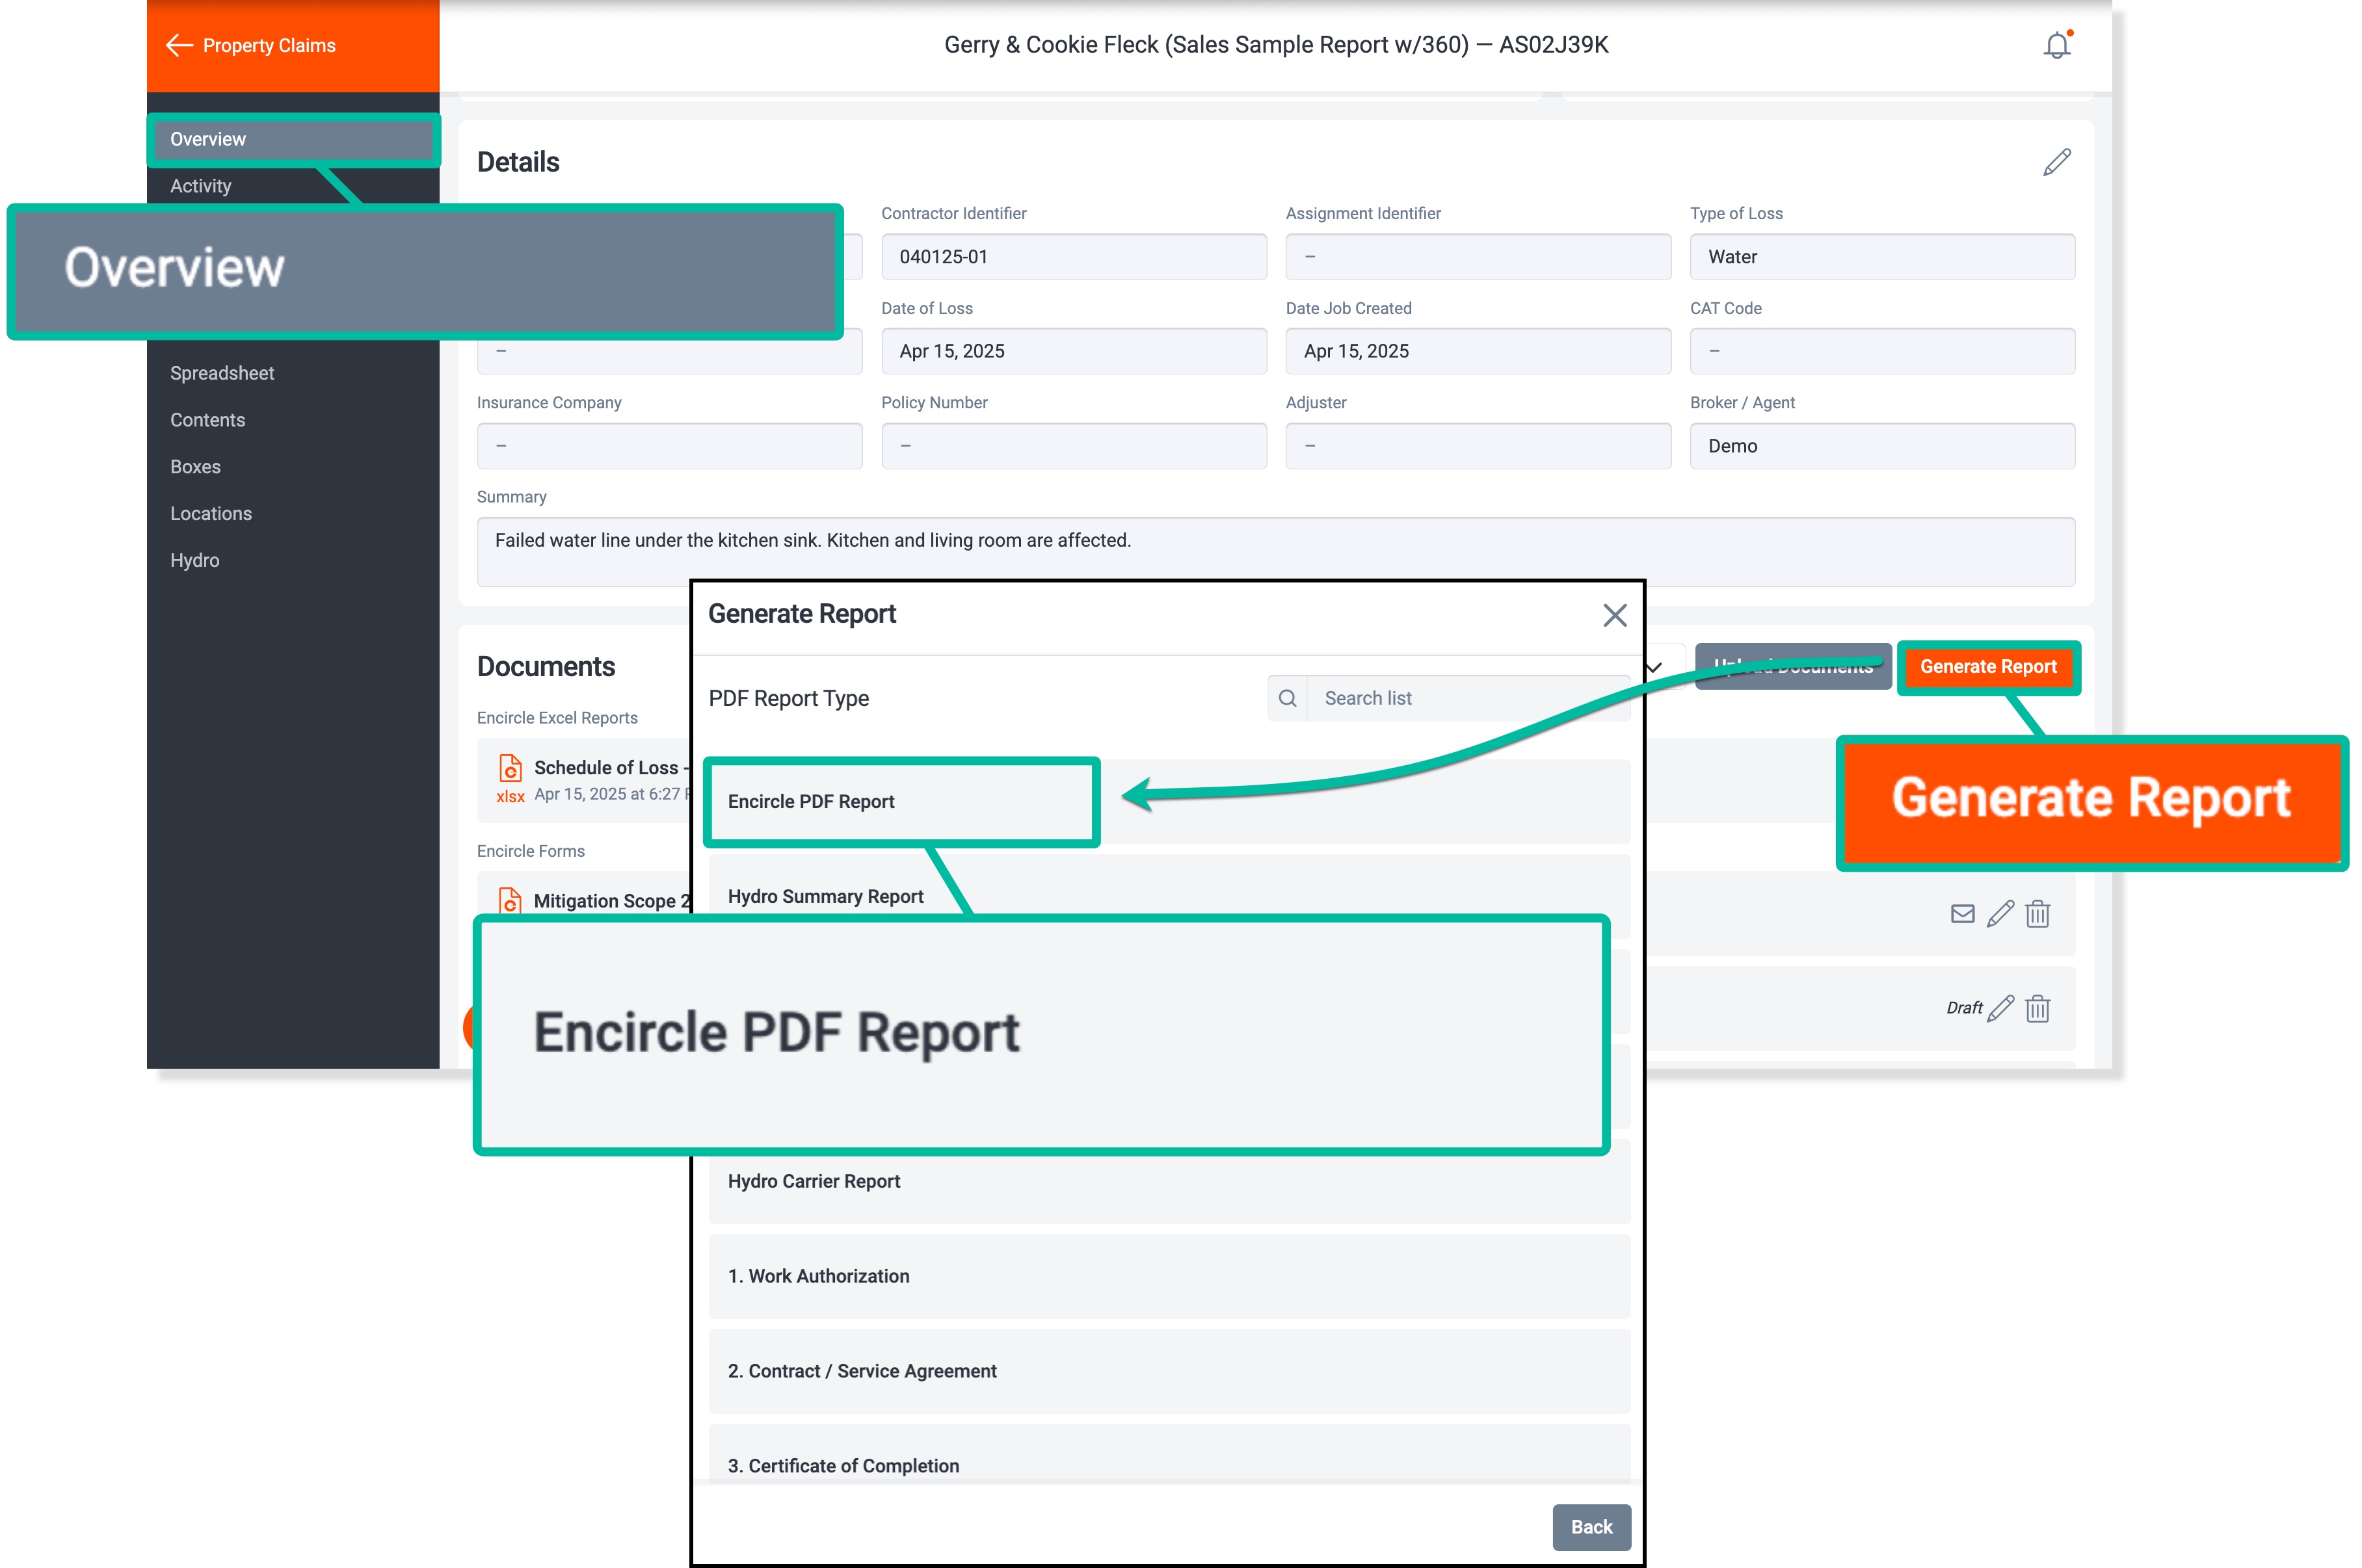Screen dimensions: 2362x1568
Task: Click the magnifier icon in Search list
Action: pos(1288,698)
